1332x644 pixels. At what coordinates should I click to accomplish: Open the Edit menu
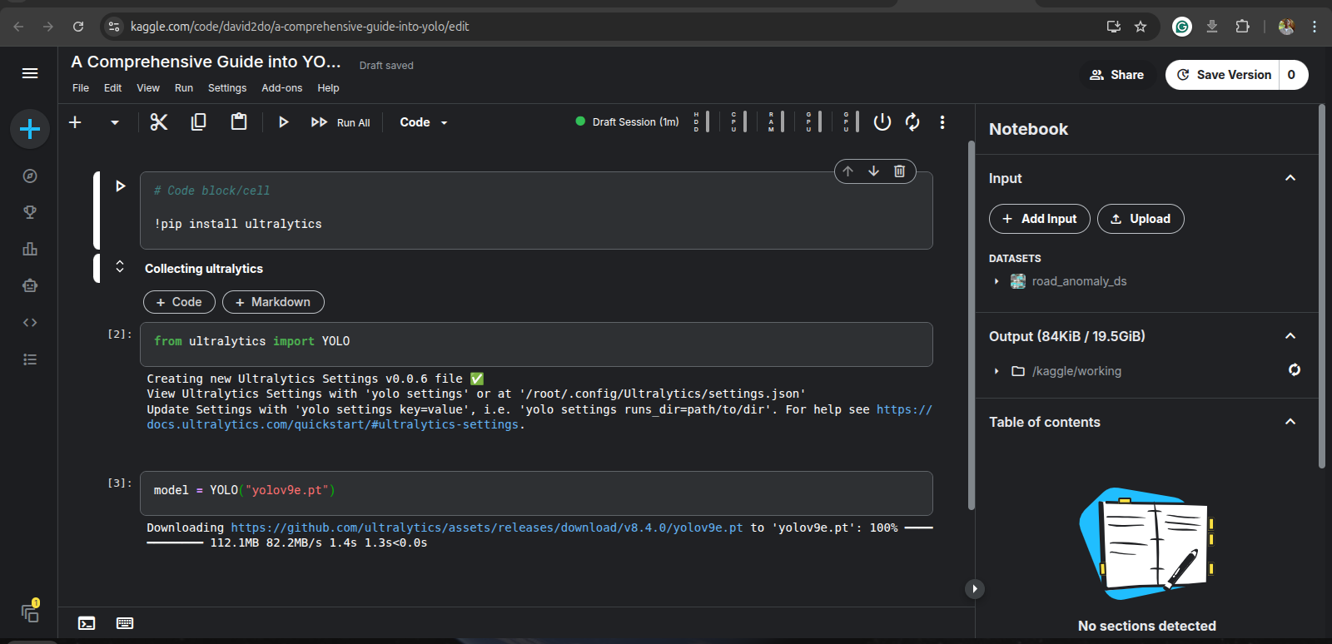(x=112, y=88)
